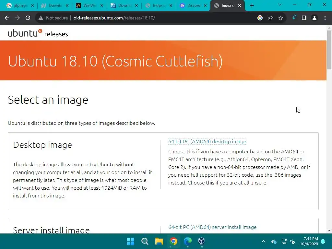Open the Chrome profile menu

click(x=314, y=18)
